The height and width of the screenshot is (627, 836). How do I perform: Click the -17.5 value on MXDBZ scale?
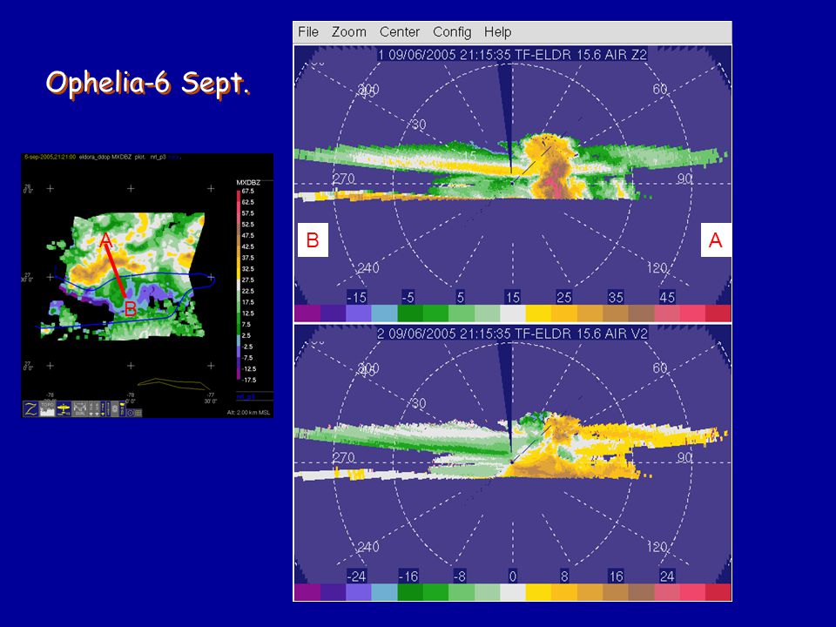(248, 381)
